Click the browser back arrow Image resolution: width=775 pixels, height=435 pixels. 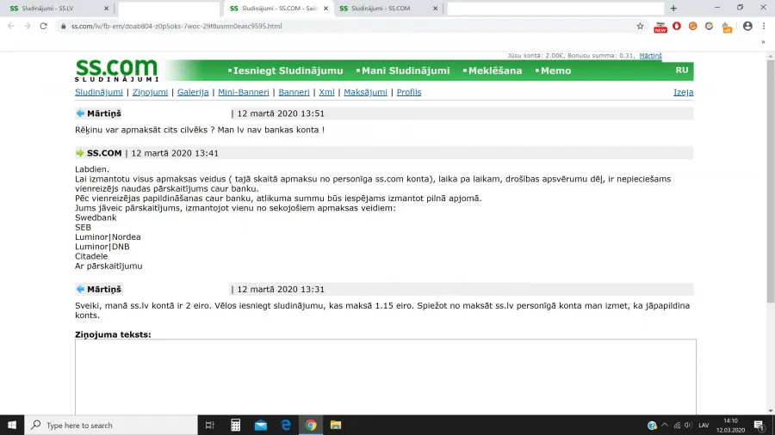[11, 26]
